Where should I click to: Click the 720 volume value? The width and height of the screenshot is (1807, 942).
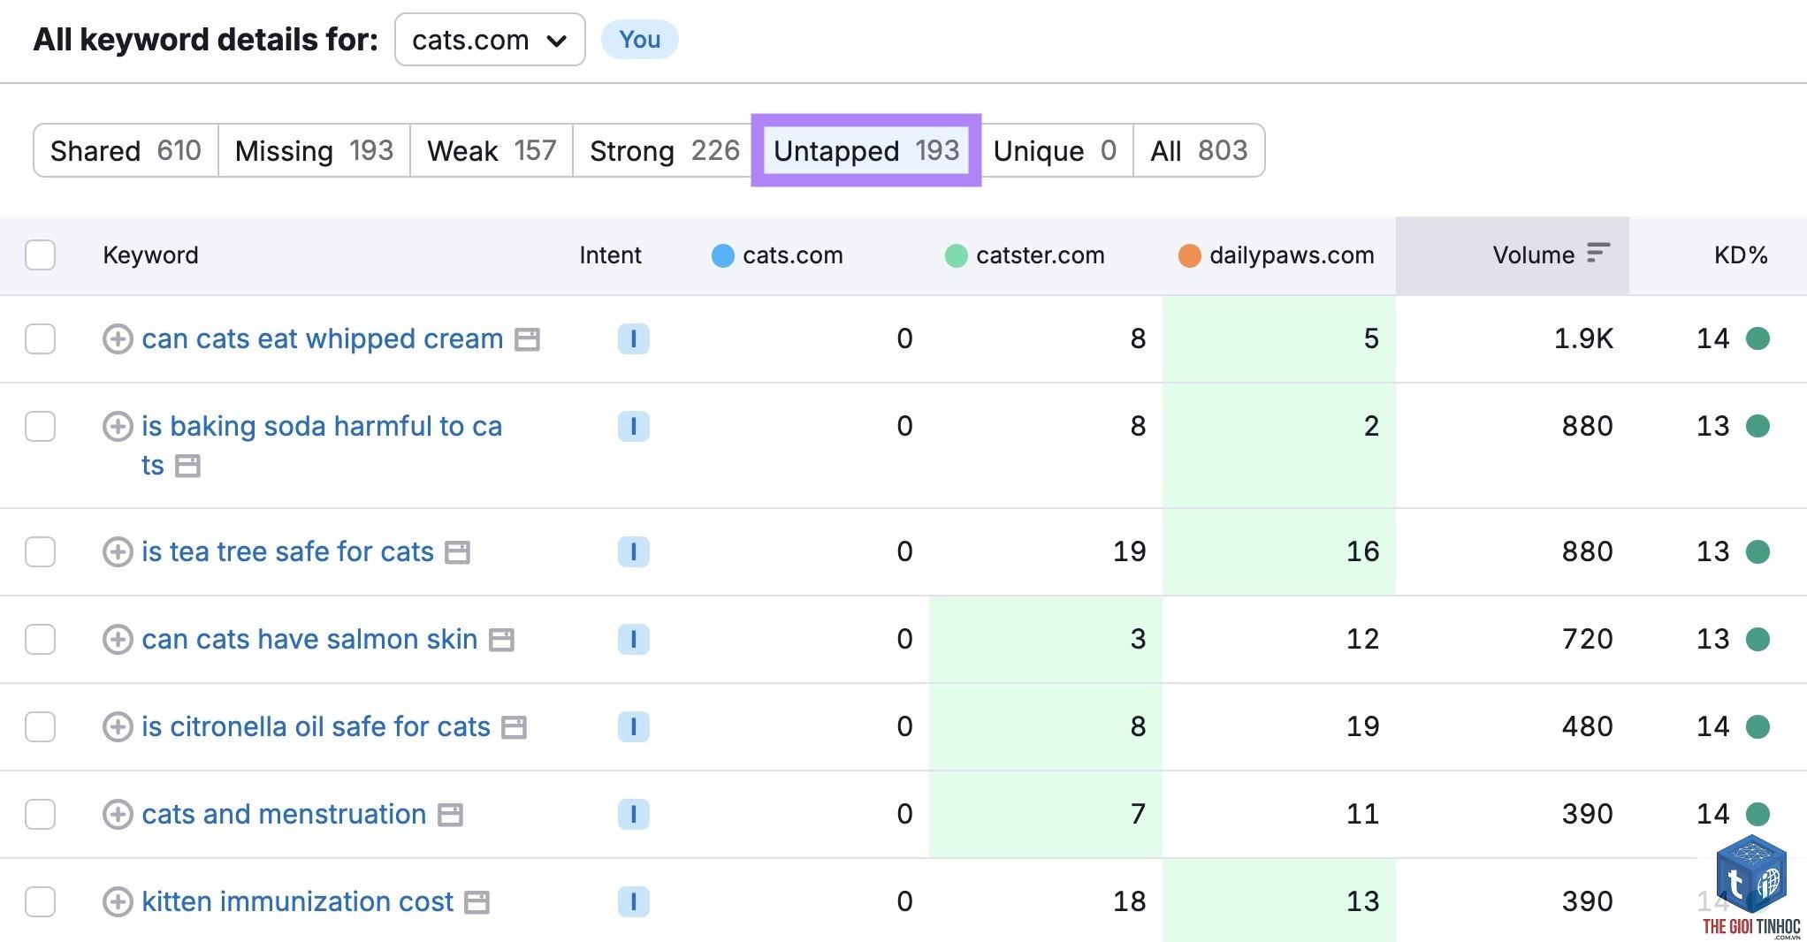[1587, 639]
